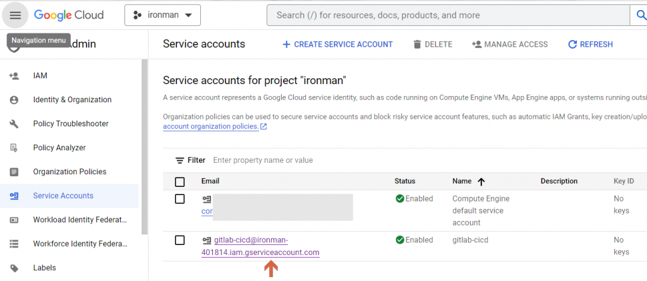Viewport: 647px width, 281px height.
Task: Click the search magnifier icon
Action: [638, 15]
